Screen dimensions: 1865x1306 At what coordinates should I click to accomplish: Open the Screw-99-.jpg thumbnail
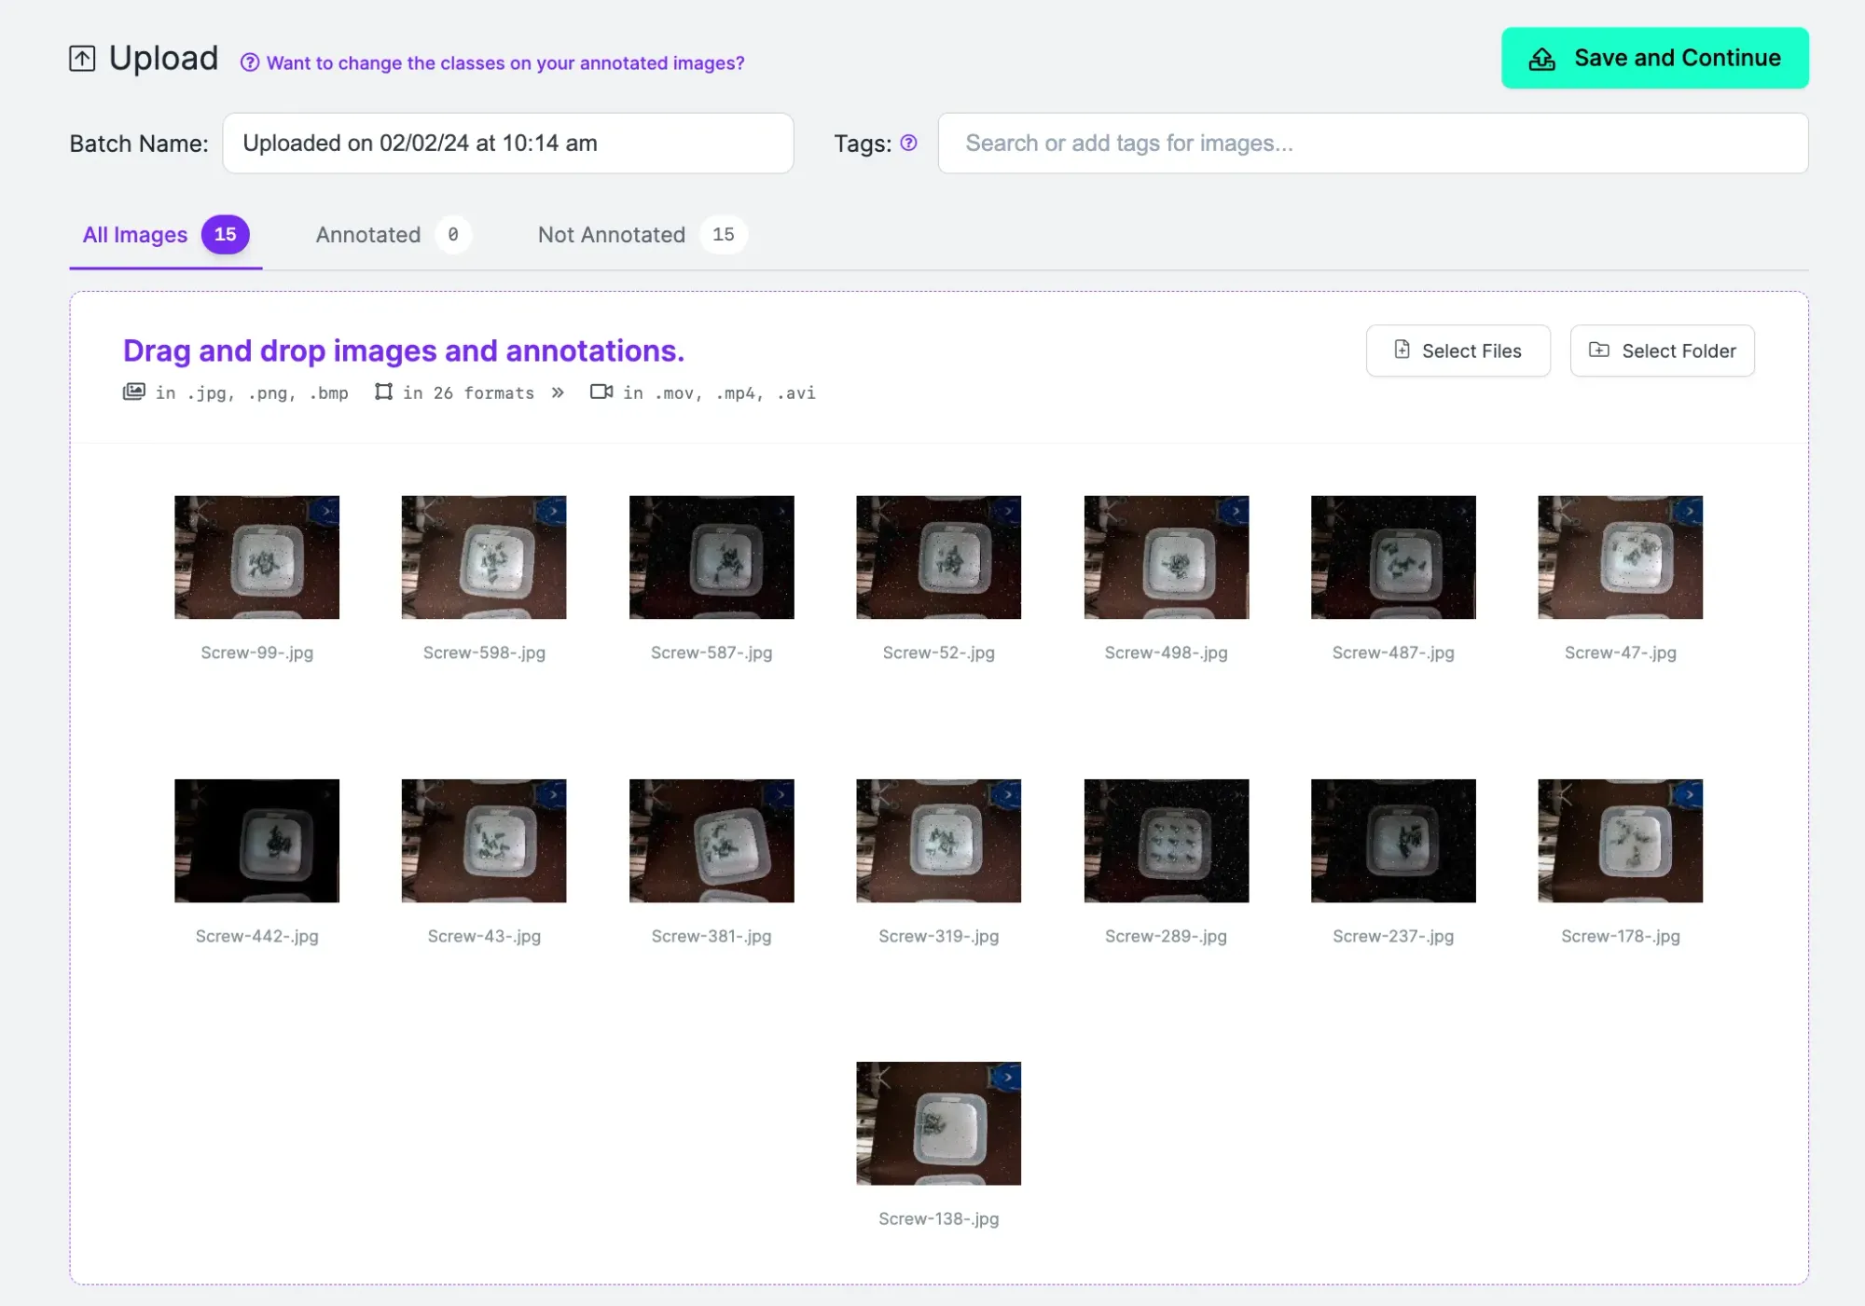click(x=256, y=557)
